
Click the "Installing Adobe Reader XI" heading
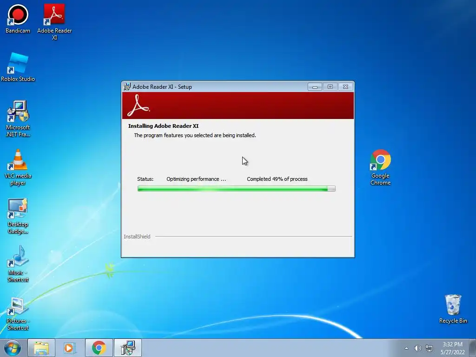[x=163, y=126]
